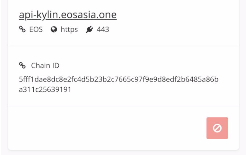Image resolution: width=247 pixels, height=155 pixels.
Task: Click empty area left of red button
Action: [107, 128]
